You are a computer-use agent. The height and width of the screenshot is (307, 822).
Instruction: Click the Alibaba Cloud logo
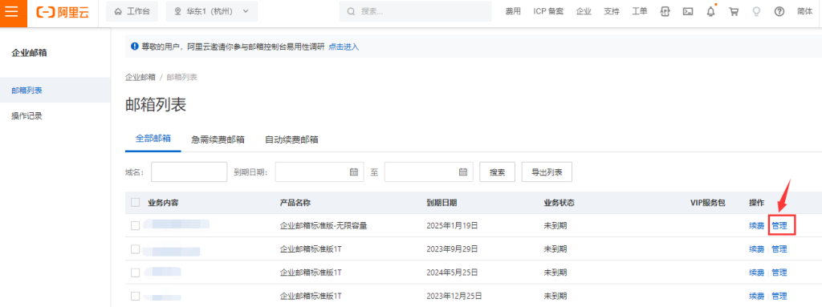point(62,11)
